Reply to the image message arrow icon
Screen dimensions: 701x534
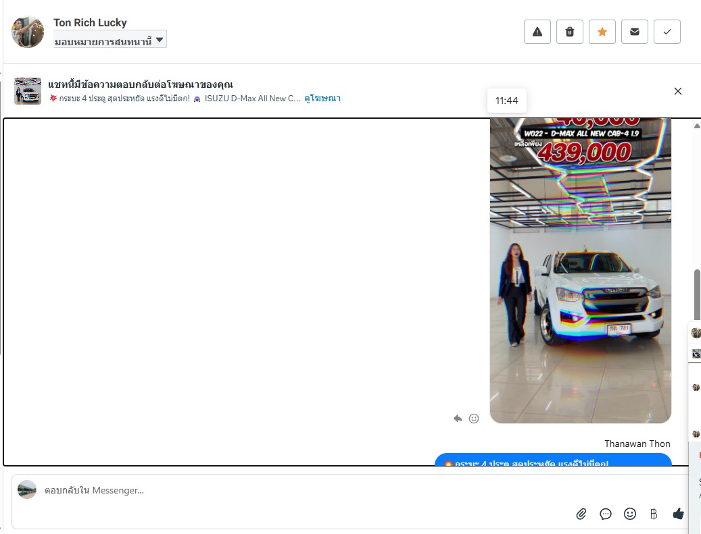coord(458,419)
